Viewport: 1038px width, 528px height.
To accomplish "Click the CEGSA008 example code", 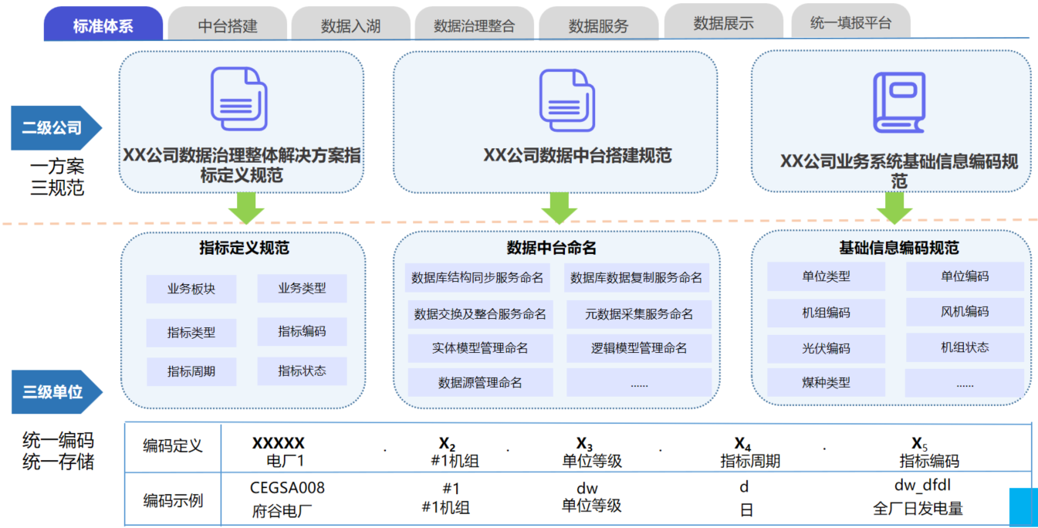I will 287,488.
